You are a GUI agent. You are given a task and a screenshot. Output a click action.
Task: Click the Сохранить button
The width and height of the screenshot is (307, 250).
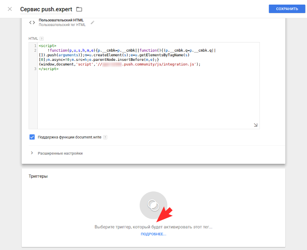pyautogui.click(x=287, y=9)
